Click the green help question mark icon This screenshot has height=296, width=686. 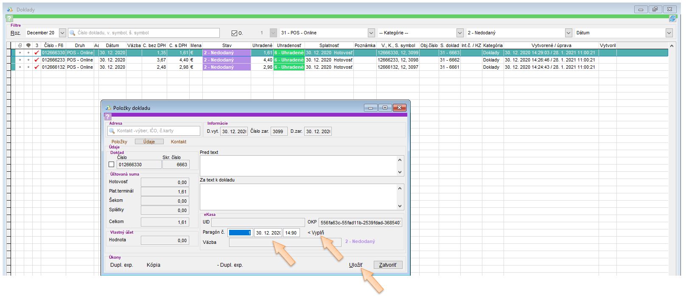pyautogui.click(x=9, y=19)
